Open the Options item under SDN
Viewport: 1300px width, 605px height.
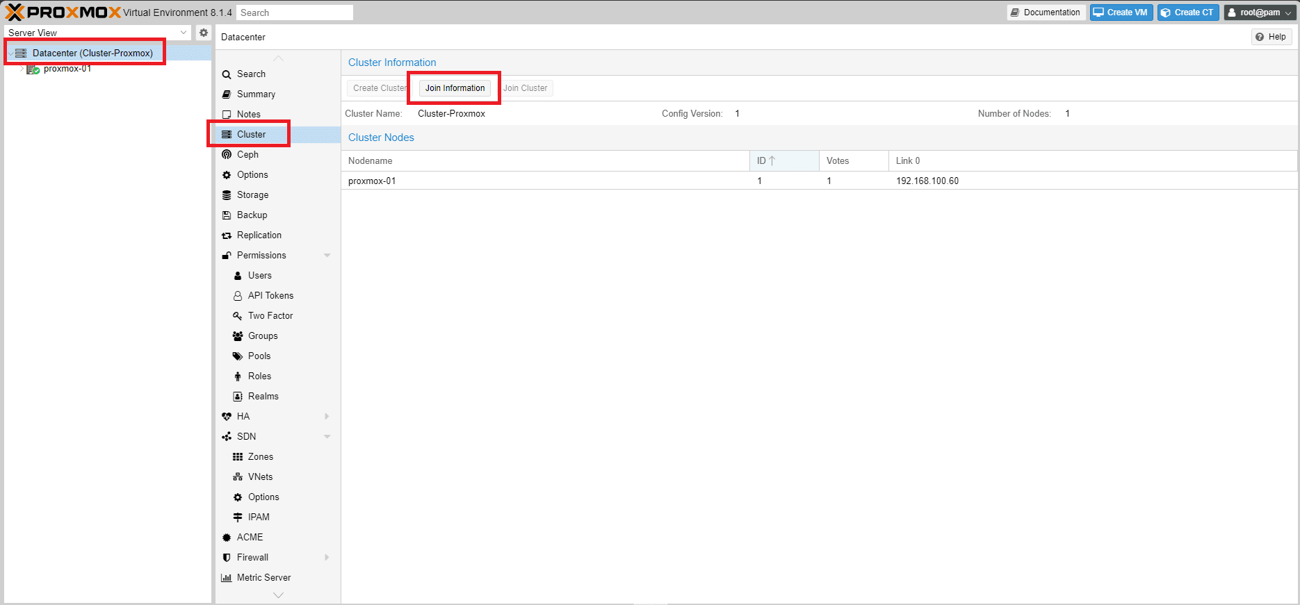click(278, 497)
